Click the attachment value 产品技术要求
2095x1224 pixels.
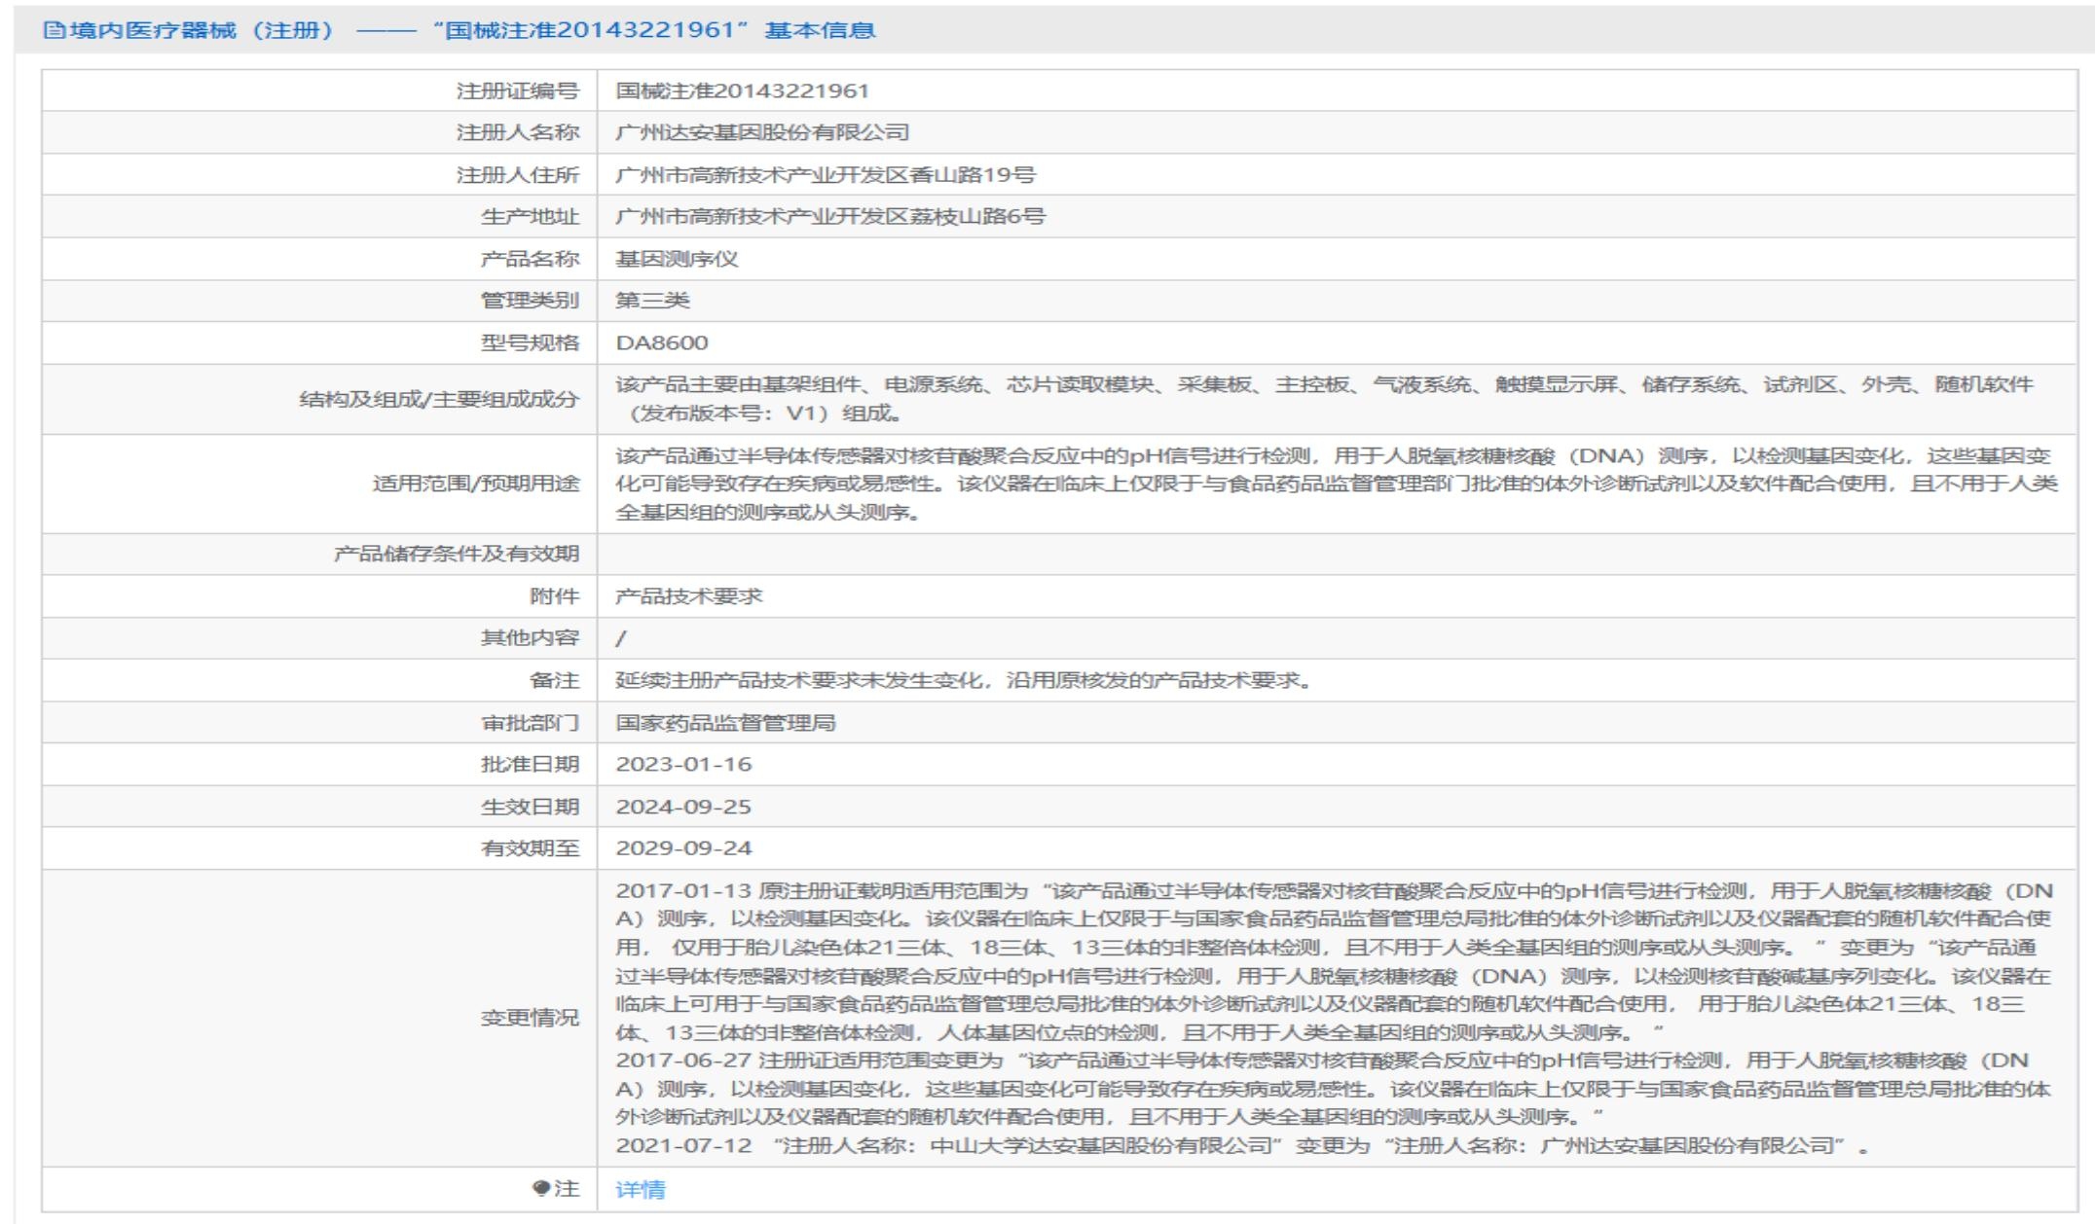tap(689, 596)
